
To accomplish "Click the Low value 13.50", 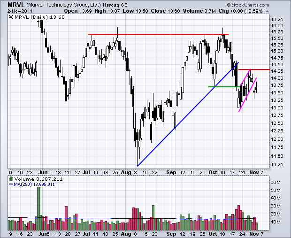I will pyautogui.click(x=142, y=11).
